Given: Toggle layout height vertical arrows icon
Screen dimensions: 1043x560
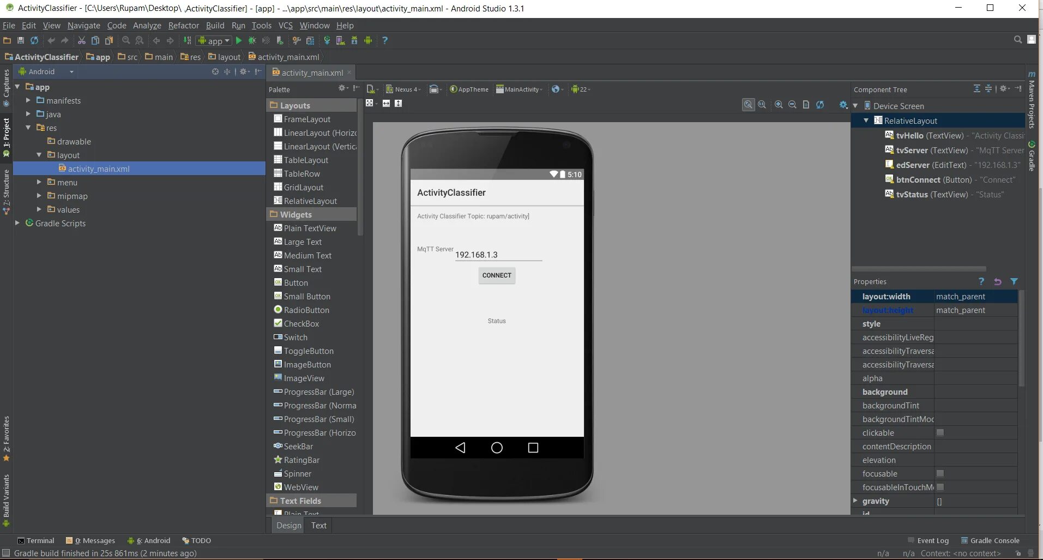Looking at the screenshot, I should tap(399, 104).
